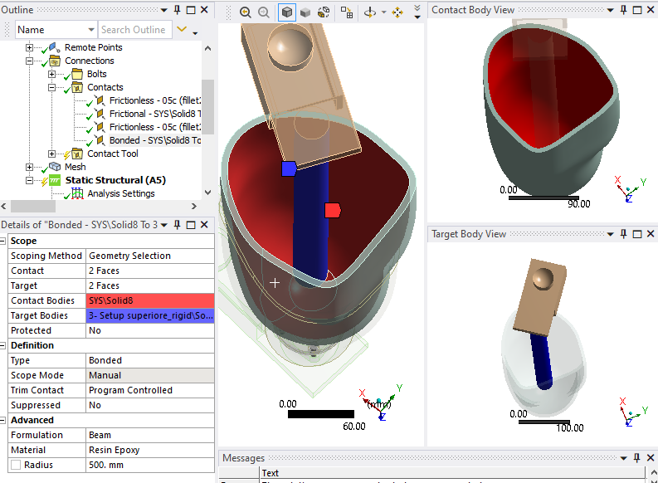This screenshot has width=658, height=483.
Task: Click the yellow outline filter chevron icon
Action: pyautogui.click(x=182, y=29)
